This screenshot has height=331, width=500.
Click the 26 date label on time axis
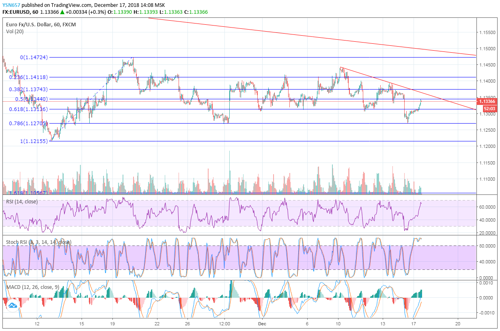pos(187,324)
